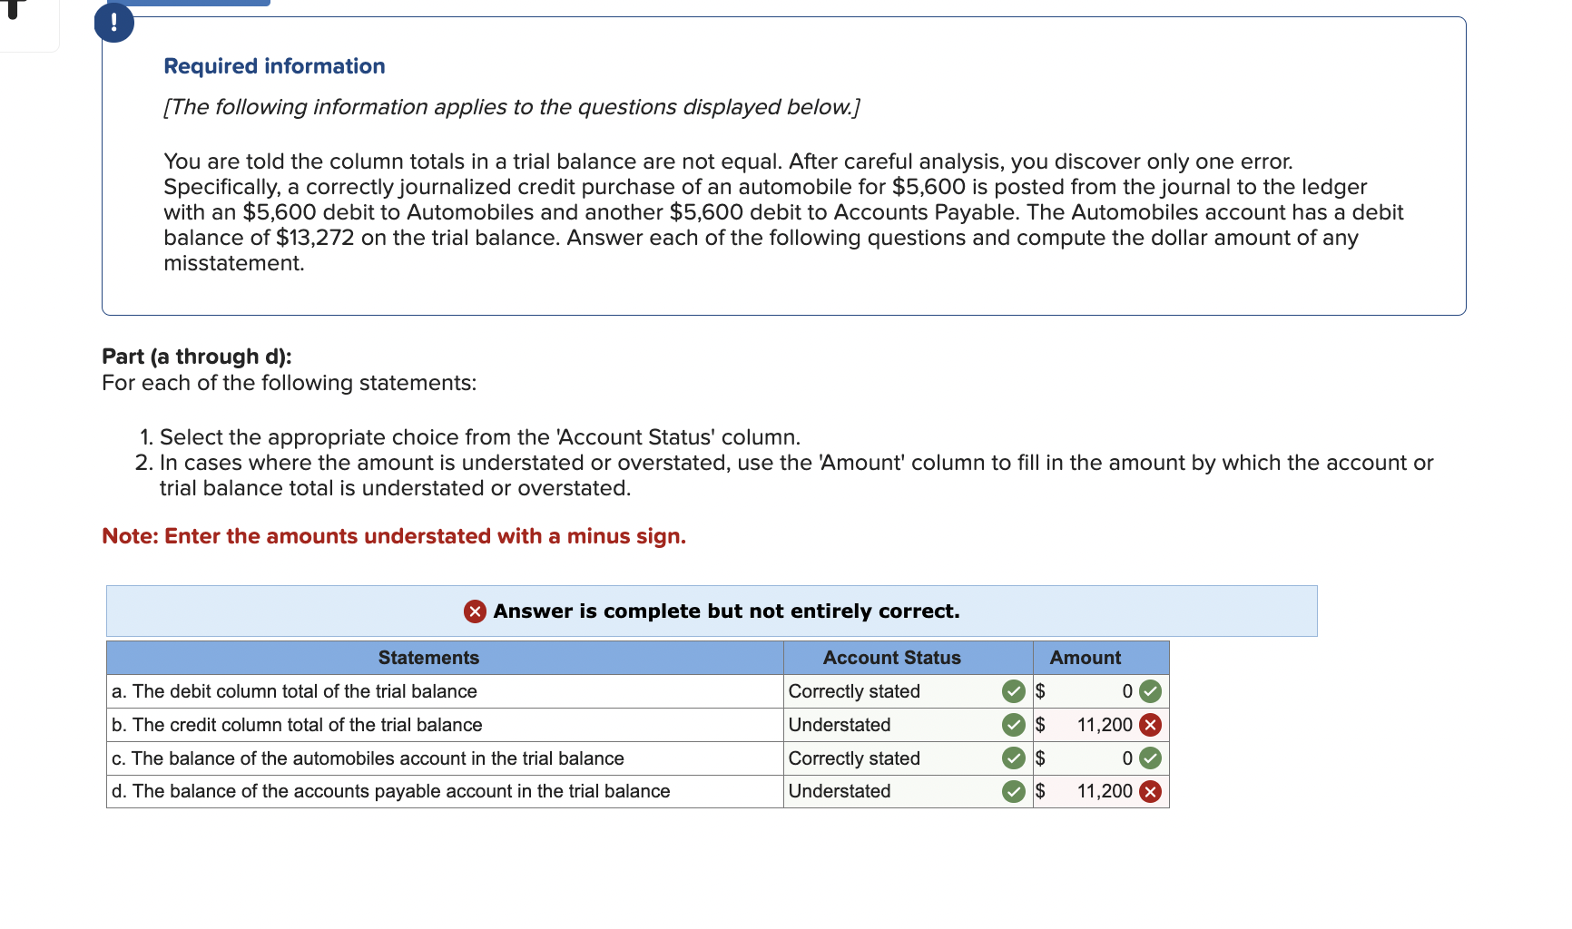
Task: Click the 'Required information' heading
Action: click(273, 65)
